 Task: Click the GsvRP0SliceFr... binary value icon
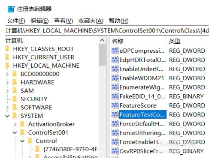click(115, 151)
